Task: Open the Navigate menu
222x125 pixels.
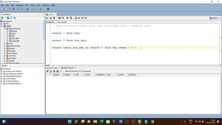Action: [20, 5]
